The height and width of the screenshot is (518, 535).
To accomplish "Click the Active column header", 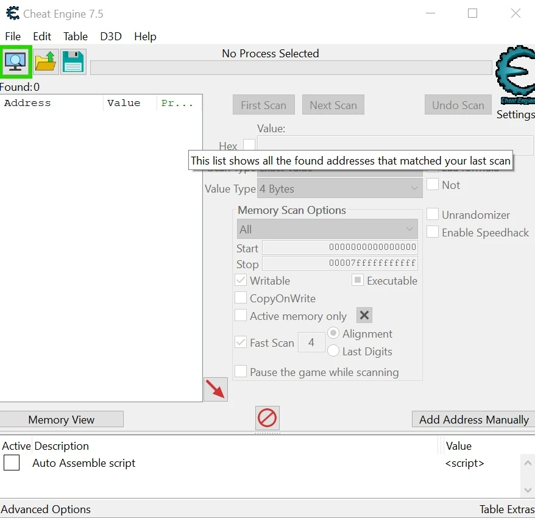I will click(x=16, y=445).
